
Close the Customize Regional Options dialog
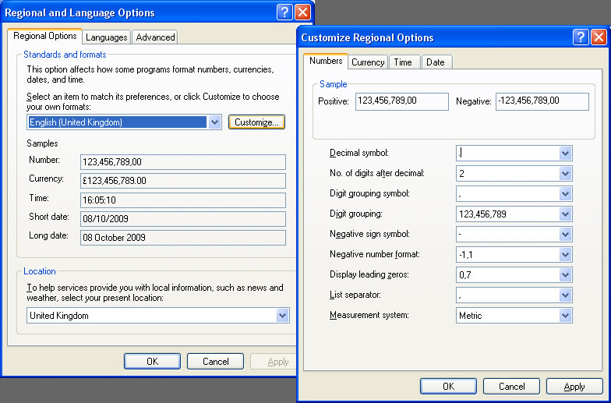coord(599,37)
